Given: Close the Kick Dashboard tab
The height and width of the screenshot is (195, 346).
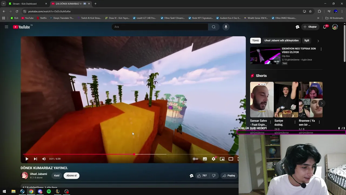Looking at the screenshot, I should 46,4.
